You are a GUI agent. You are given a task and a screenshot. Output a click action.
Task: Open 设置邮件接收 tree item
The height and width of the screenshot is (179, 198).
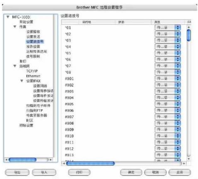(x=43, y=91)
